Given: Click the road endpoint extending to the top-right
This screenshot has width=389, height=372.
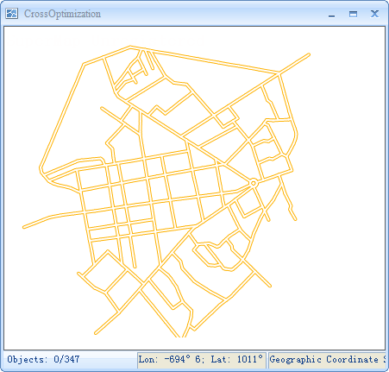Looking at the screenshot, I should 309,54.
